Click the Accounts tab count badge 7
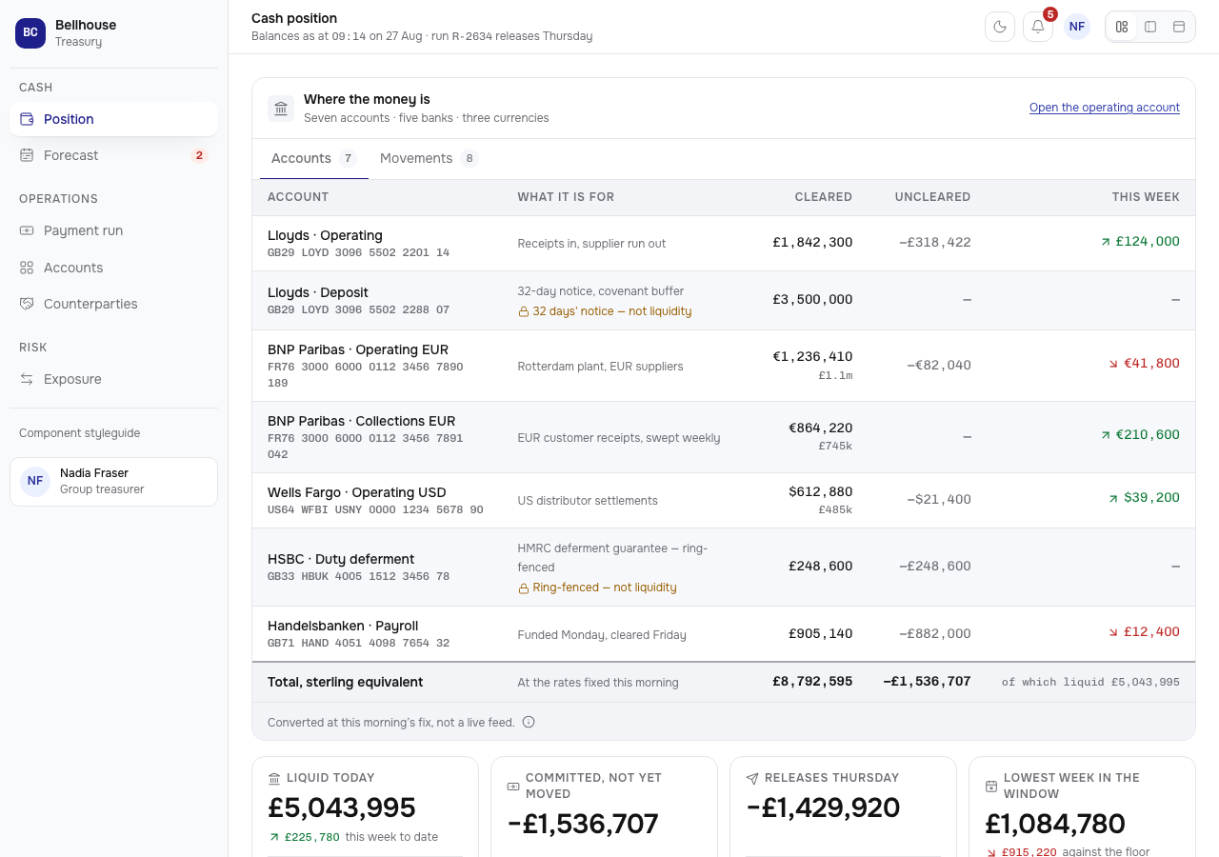The width and height of the screenshot is (1219, 857). tap(349, 159)
